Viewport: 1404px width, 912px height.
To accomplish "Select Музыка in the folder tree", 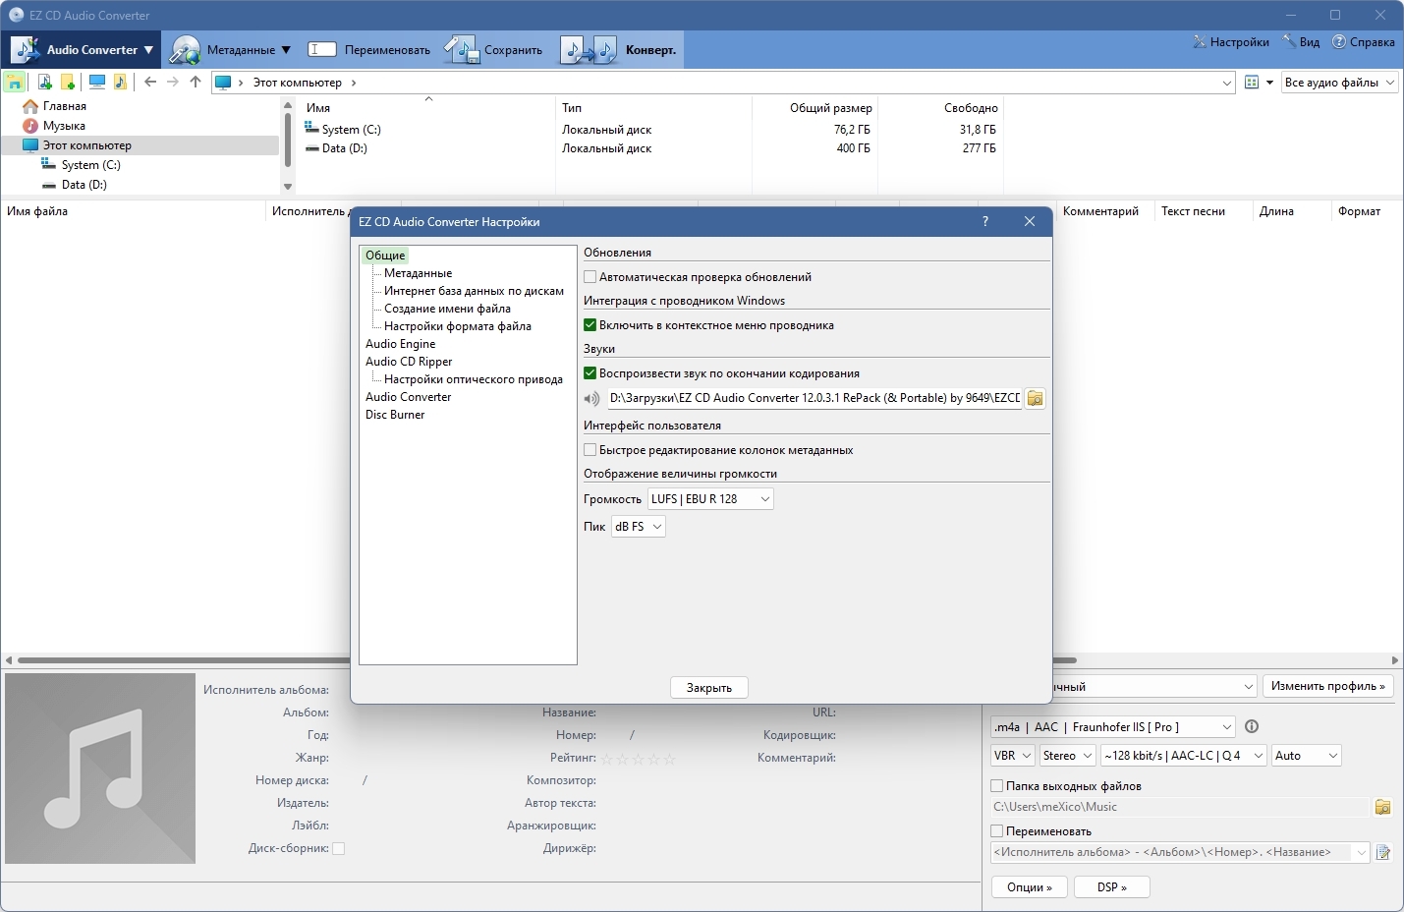I will pos(64,126).
